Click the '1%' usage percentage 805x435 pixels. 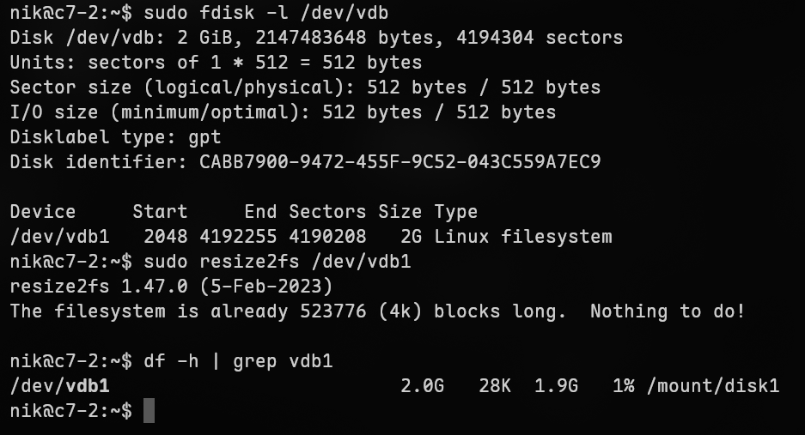click(623, 386)
